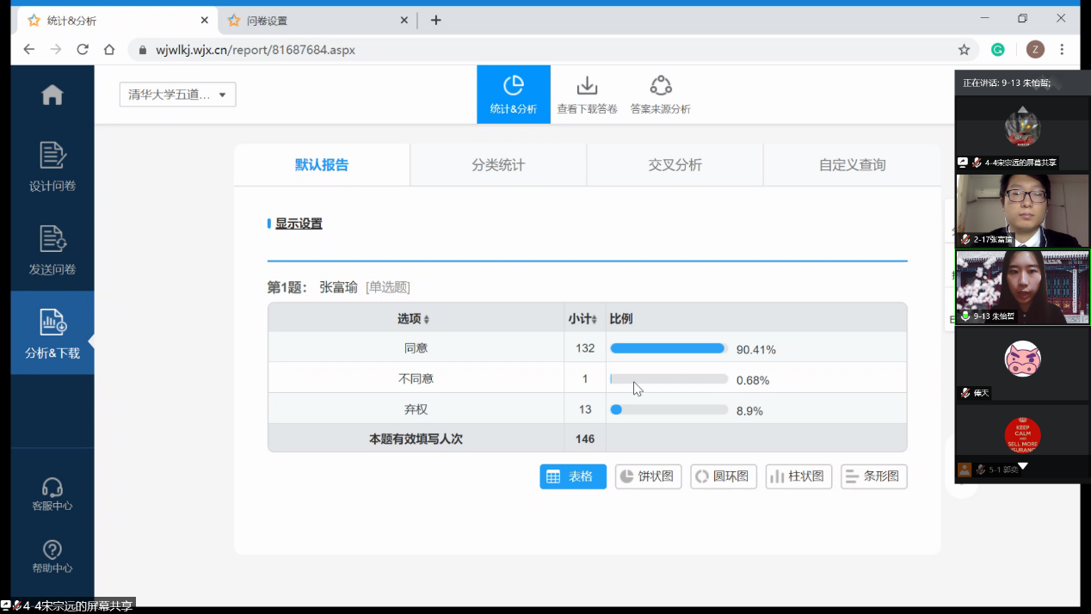Open the 交叉分析 tab
This screenshot has height=614, width=1091.
pyautogui.click(x=675, y=163)
